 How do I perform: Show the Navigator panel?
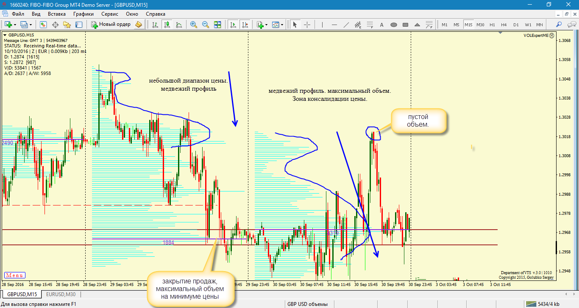(x=67, y=25)
